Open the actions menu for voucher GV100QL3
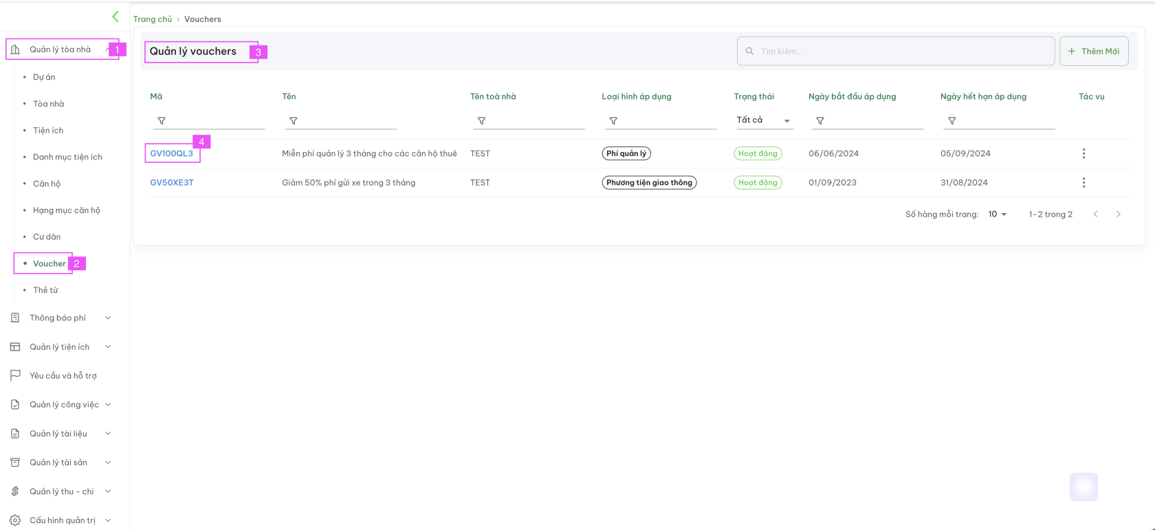1155x530 pixels. [x=1084, y=153]
